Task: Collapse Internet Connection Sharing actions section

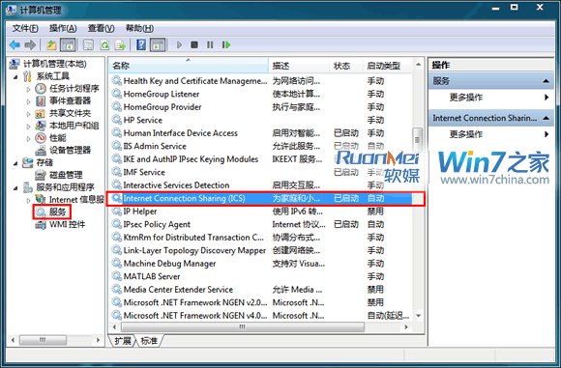Action: click(546, 118)
